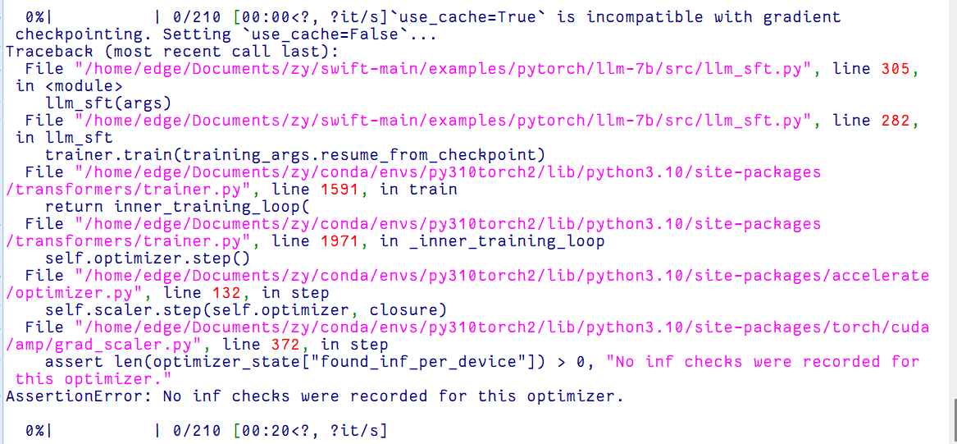Click line number 305 in the traceback
Screen dimensions: 957x444
[x=895, y=69]
